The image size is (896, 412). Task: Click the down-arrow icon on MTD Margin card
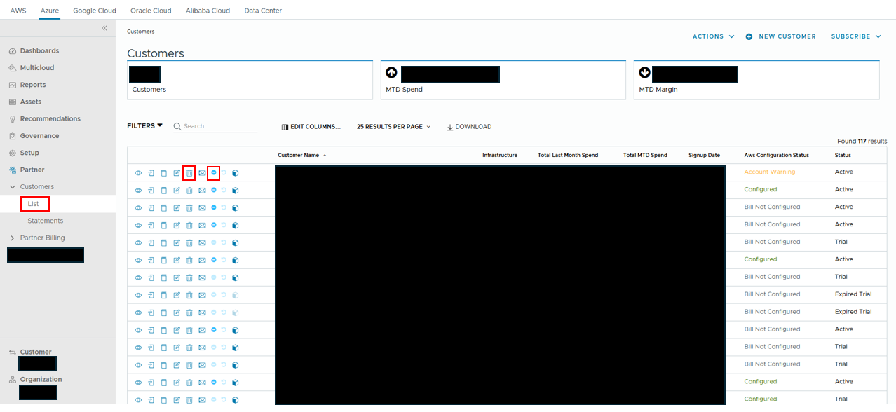tap(645, 72)
